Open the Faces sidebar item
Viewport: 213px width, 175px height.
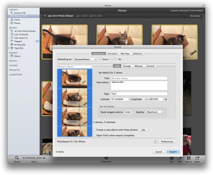tap(17, 20)
